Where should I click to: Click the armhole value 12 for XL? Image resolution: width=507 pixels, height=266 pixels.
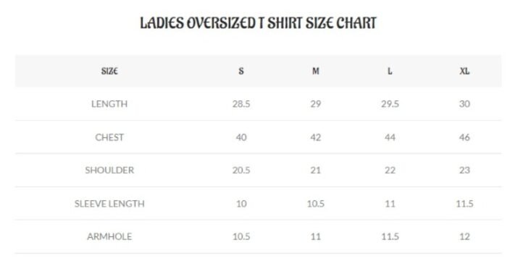[x=464, y=236]
